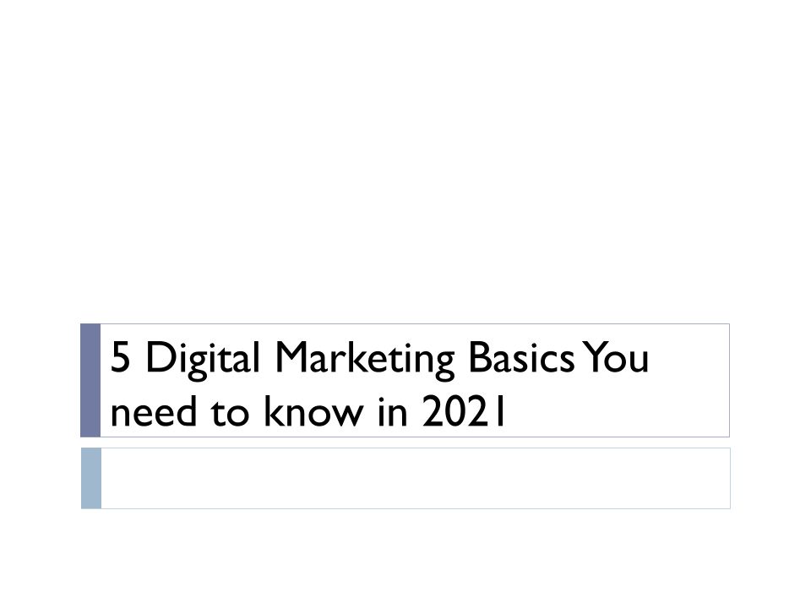Click inside the empty subtitle placeholder box

tap(414, 478)
